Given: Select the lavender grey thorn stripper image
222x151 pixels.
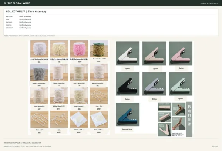Looking at the screenshot, I should (154, 84).
